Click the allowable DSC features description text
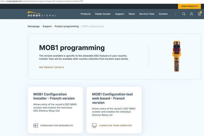The width and height of the screenshot is (204, 136). pos(83,57)
